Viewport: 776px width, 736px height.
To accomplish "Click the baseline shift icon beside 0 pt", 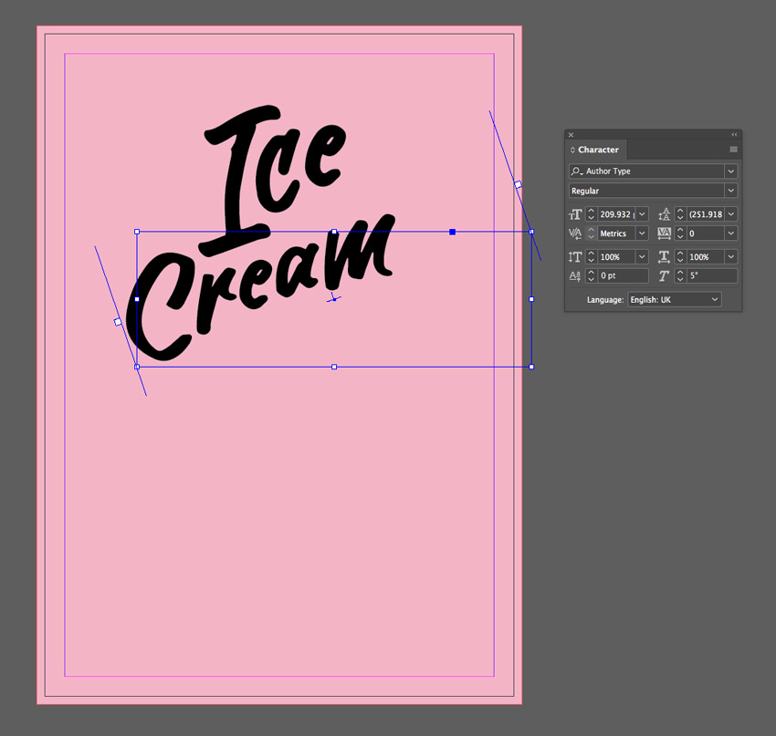I will (x=573, y=275).
